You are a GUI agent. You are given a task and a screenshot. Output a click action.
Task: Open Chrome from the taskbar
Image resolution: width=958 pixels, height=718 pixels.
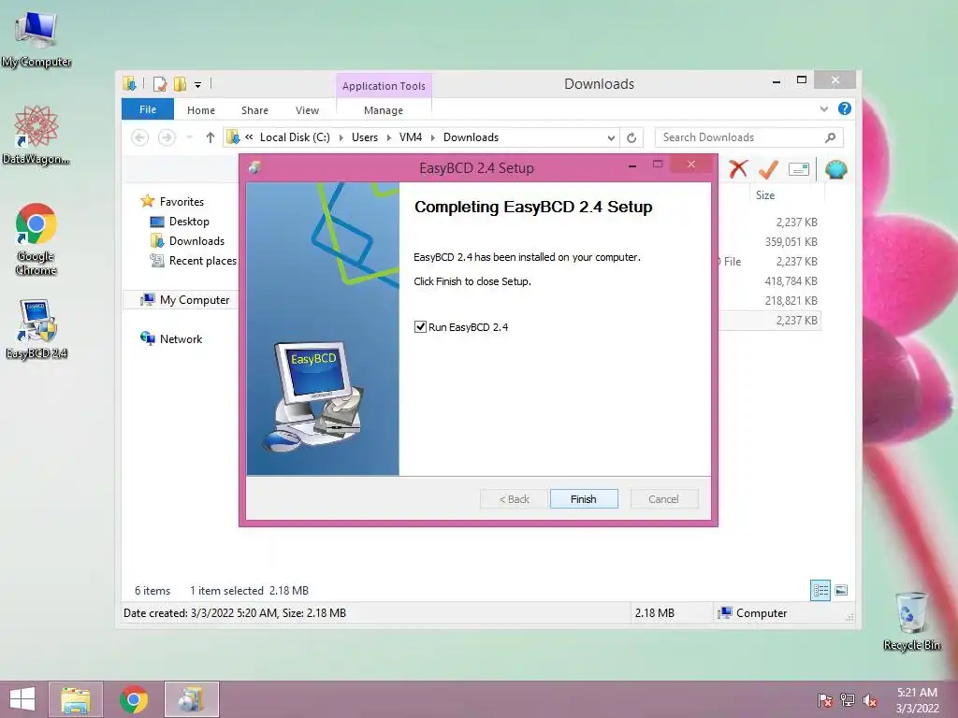pos(134,699)
